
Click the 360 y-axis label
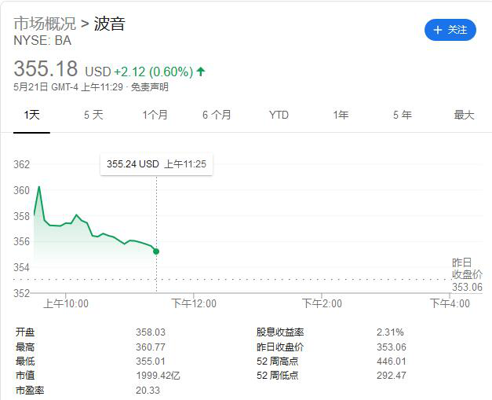point(21,190)
